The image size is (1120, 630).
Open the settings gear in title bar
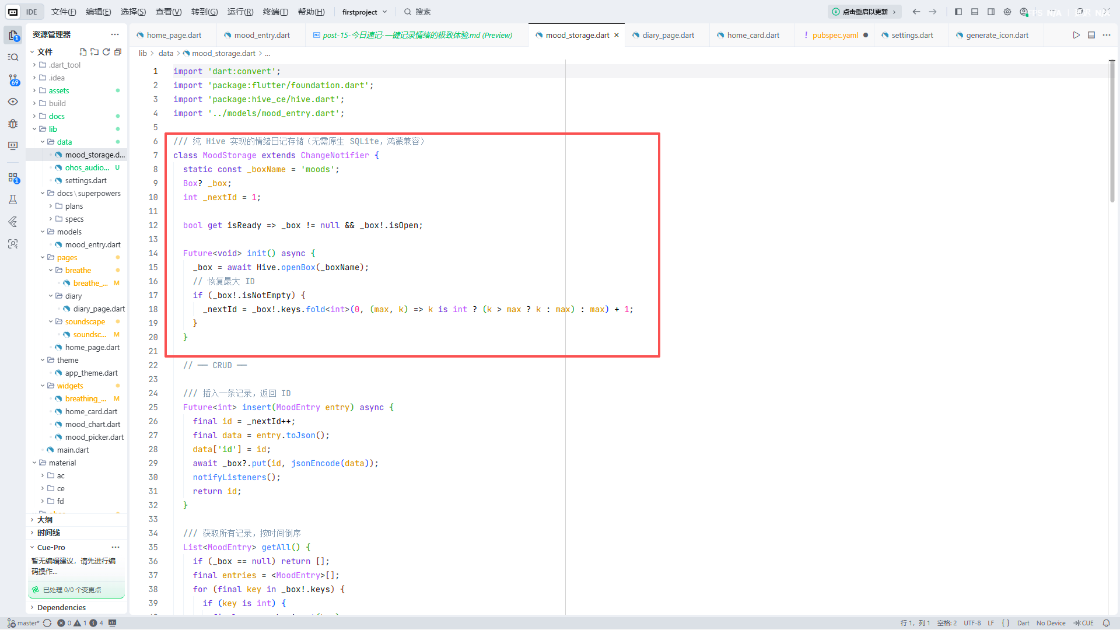[1007, 12]
